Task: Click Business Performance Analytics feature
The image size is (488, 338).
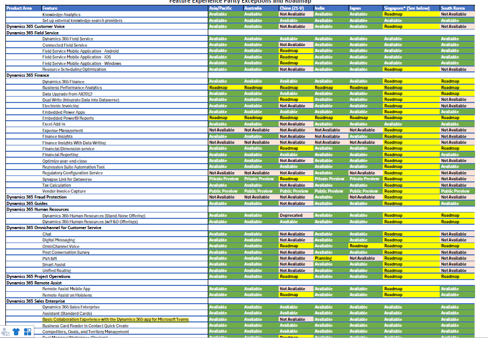Action: [x=72, y=87]
